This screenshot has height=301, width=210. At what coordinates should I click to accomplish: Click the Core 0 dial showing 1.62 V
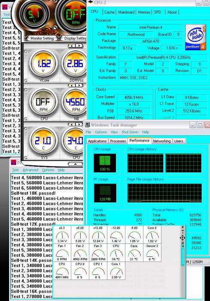click(152, 235)
